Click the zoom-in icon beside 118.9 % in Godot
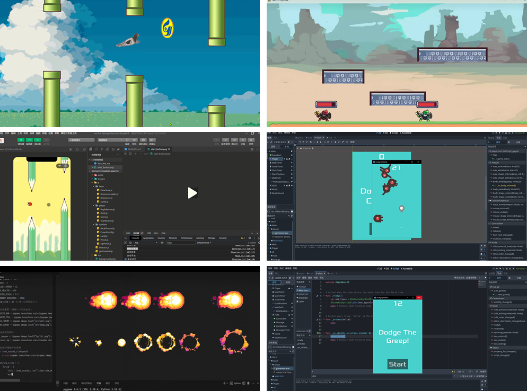The image size is (527, 391). tap(313, 148)
